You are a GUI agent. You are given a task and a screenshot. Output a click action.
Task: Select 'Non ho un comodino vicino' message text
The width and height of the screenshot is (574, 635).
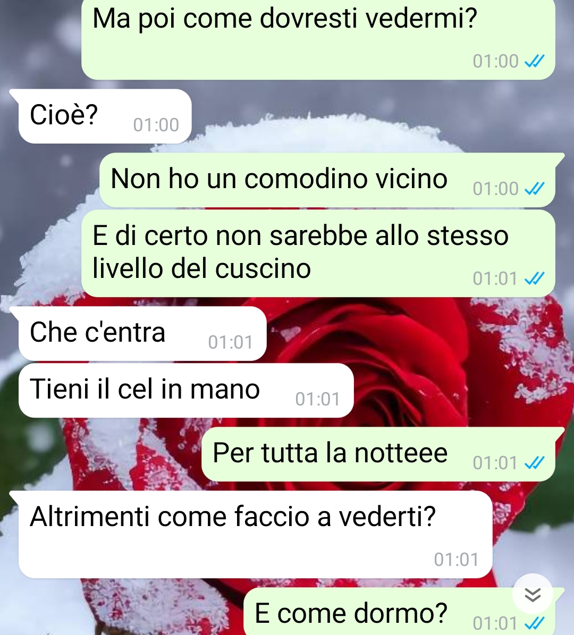tap(279, 179)
